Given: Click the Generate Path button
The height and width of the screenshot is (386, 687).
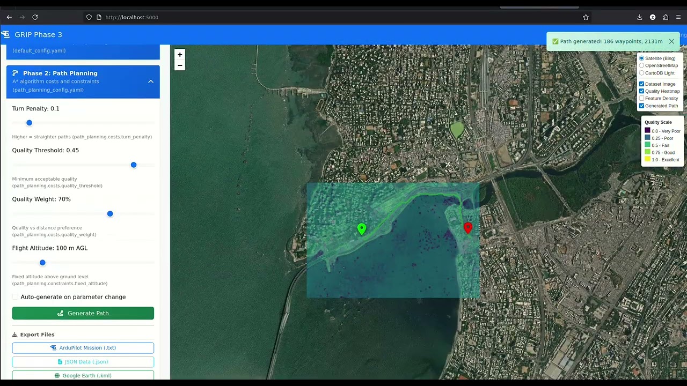Looking at the screenshot, I should [x=83, y=313].
